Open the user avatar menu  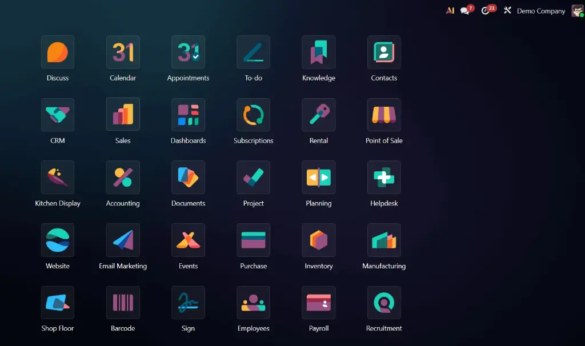(x=577, y=11)
